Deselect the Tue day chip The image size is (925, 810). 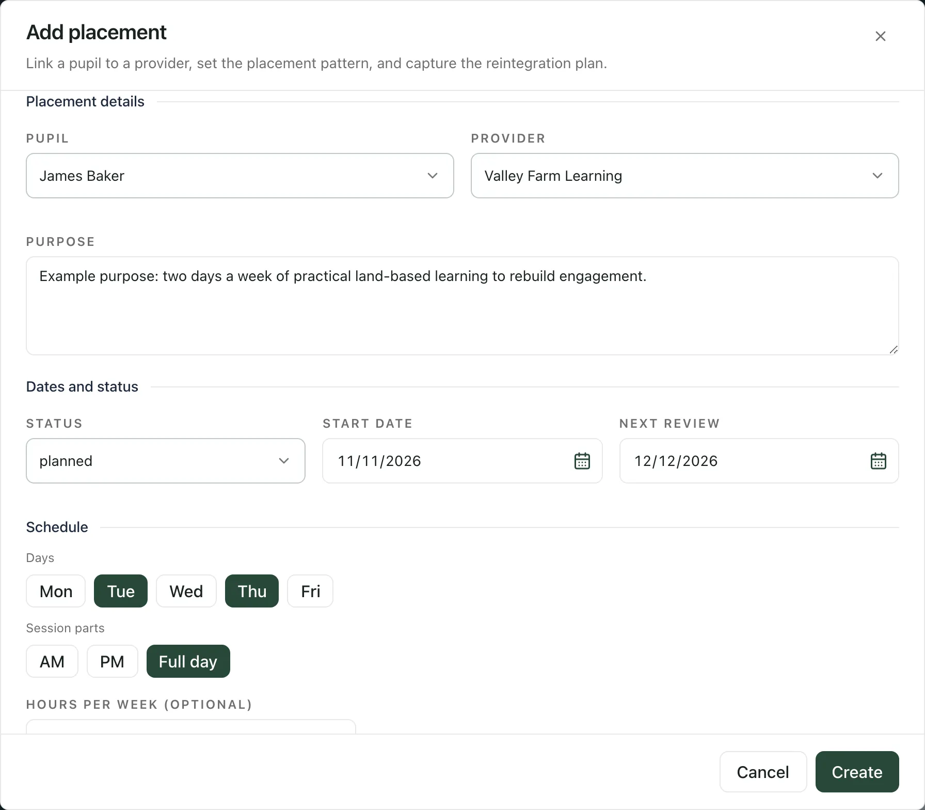click(121, 591)
